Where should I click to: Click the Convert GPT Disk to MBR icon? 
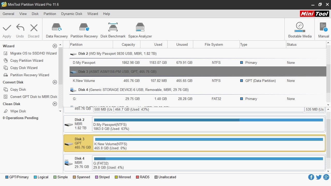(5, 97)
